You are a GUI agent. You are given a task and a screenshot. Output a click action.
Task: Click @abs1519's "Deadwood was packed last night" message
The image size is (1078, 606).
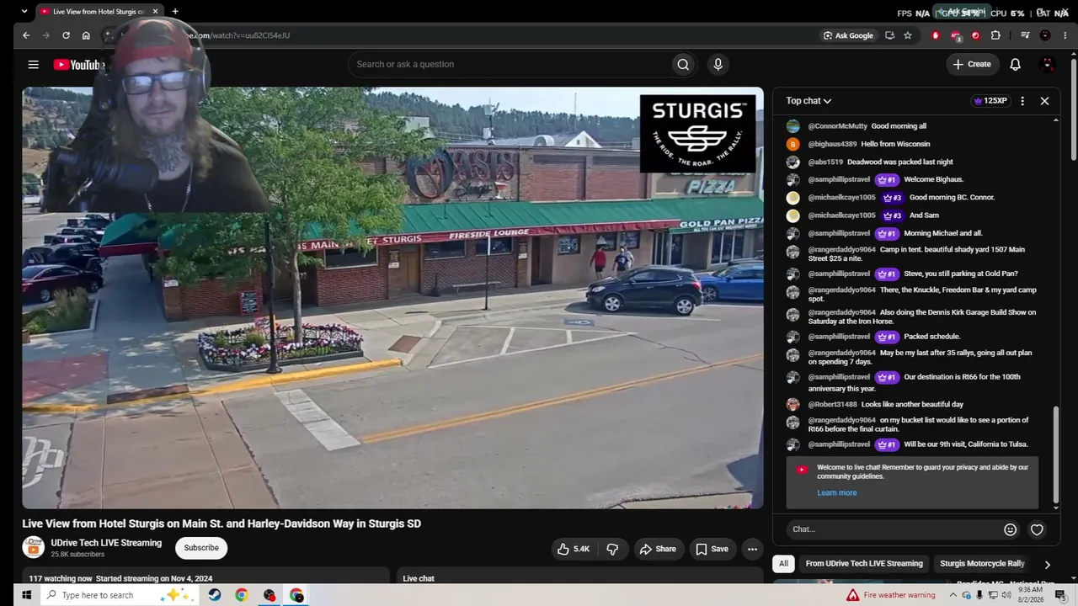(x=900, y=162)
